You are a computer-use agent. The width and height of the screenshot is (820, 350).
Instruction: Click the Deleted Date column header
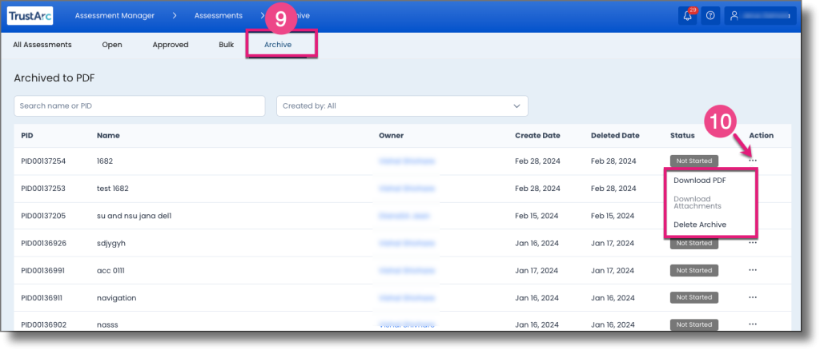click(x=615, y=135)
